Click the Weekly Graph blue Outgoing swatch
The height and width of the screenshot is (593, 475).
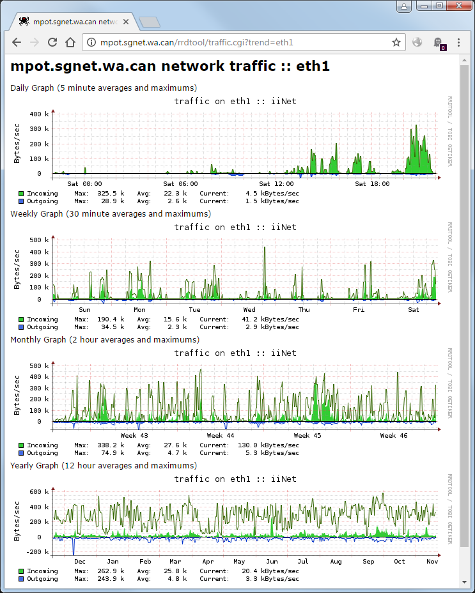click(21, 327)
